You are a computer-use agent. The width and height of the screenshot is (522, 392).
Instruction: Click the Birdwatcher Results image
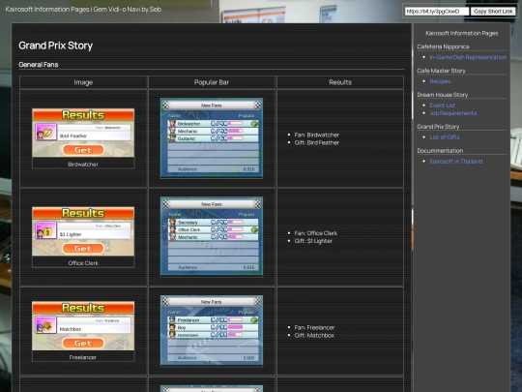click(x=83, y=133)
